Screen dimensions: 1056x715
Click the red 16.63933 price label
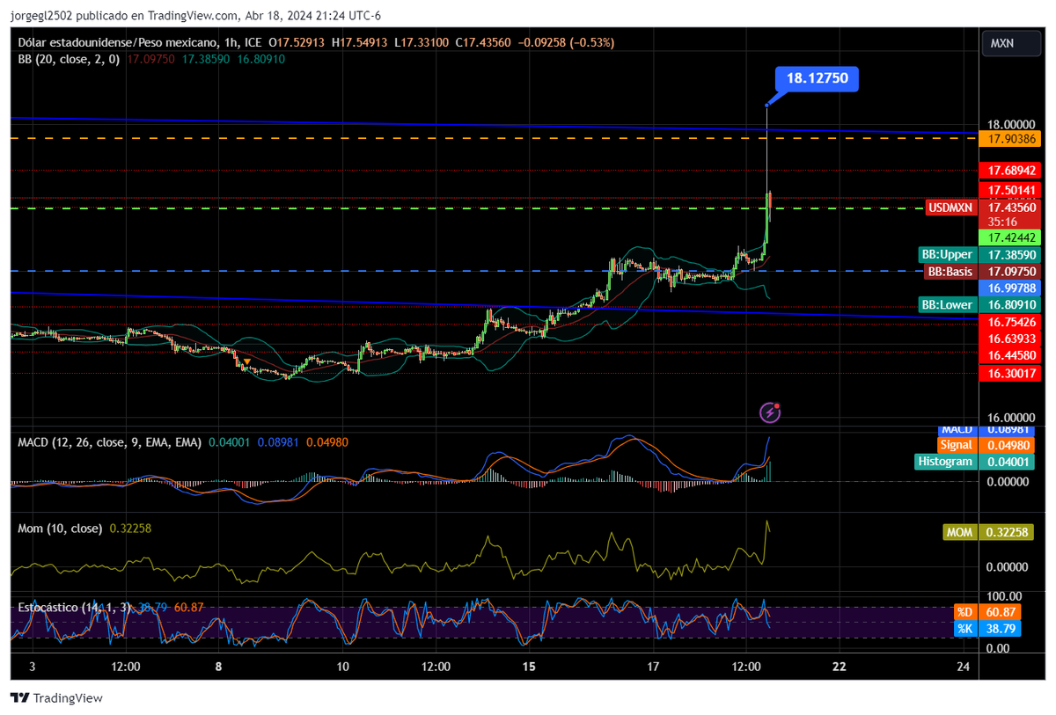pyautogui.click(x=1012, y=339)
